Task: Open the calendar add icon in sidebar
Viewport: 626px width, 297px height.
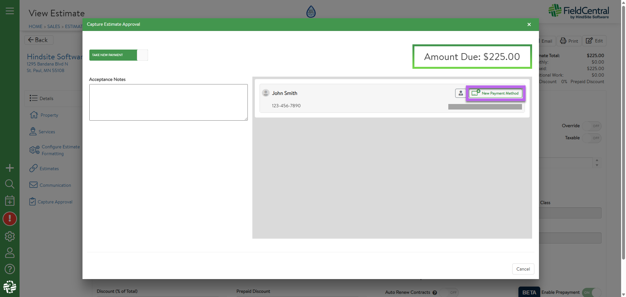Action: tap(10, 201)
